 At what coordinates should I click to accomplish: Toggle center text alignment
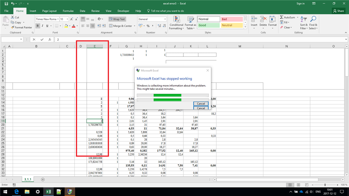click(x=88, y=26)
